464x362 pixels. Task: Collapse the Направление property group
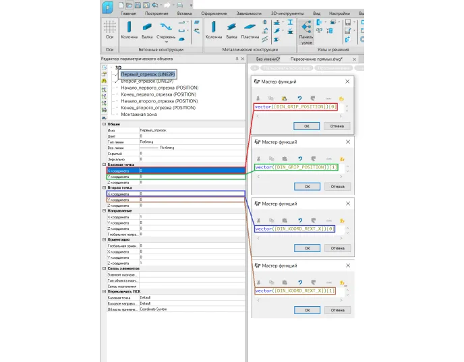[x=104, y=210]
